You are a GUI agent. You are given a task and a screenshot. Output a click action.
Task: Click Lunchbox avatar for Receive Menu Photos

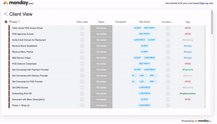pyautogui.click(x=168, y=52)
